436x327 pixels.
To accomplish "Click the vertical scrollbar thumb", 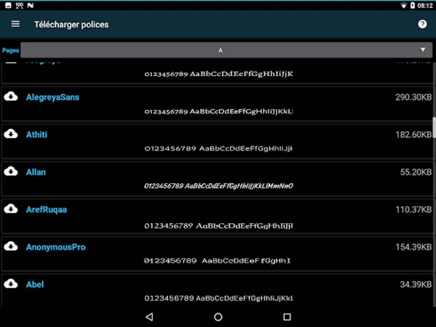I will tap(434, 127).
